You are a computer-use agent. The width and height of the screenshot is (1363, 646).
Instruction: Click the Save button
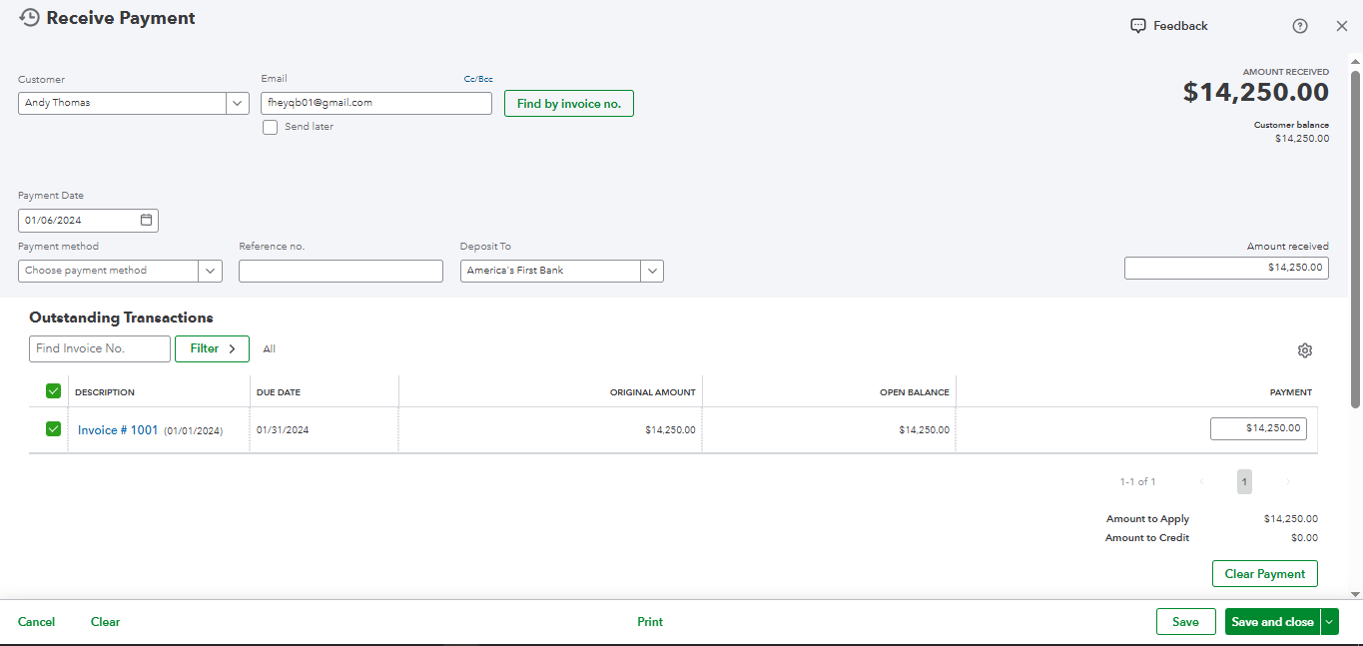pyautogui.click(x=1185, y=622)
